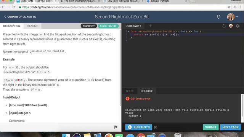Click the browser back arrow
Screen dimensions: 244x137
coord(3,7)
